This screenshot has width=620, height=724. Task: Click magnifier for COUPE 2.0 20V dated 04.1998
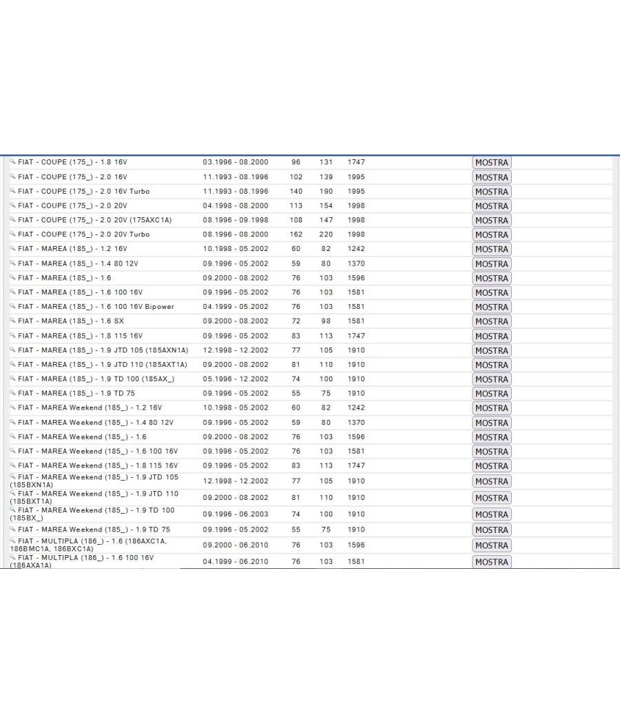click(13, 205)
